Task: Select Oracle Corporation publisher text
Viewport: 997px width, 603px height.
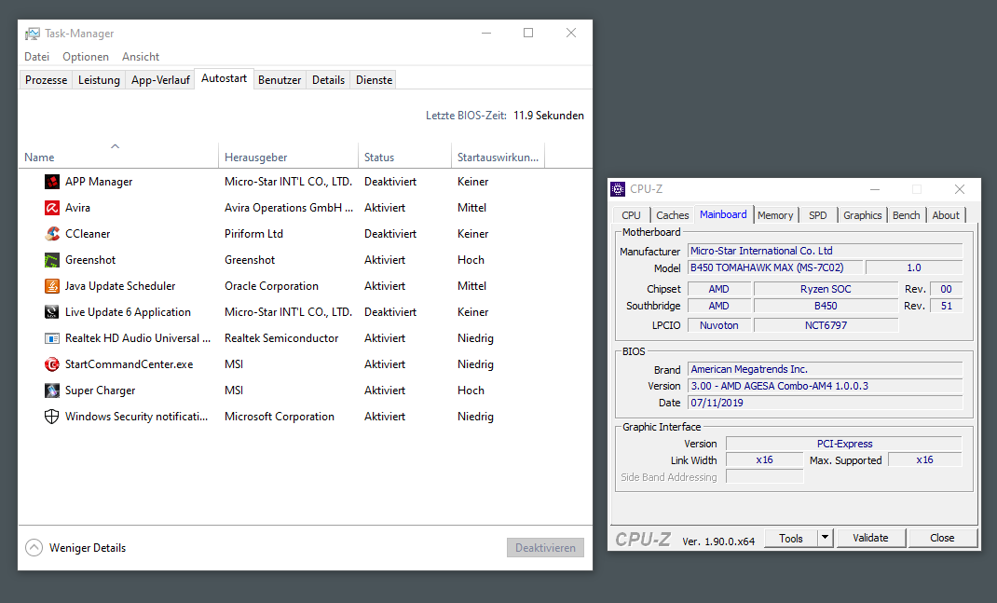Action: 271,286
